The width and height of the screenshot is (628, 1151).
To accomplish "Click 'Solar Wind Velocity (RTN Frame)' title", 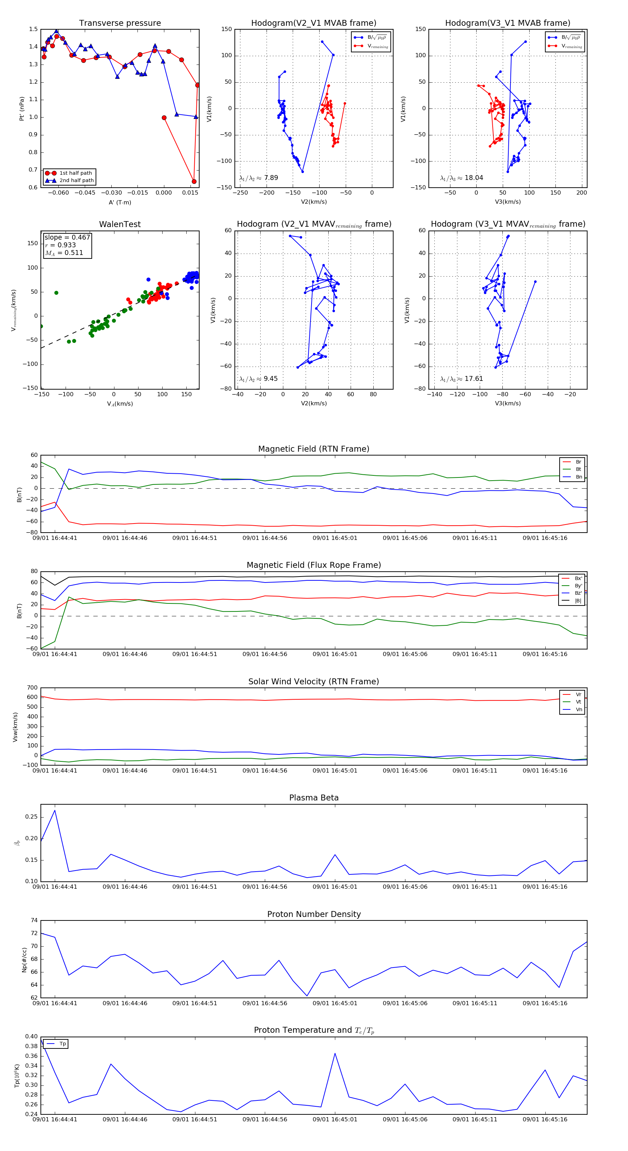I will point(314,682).
